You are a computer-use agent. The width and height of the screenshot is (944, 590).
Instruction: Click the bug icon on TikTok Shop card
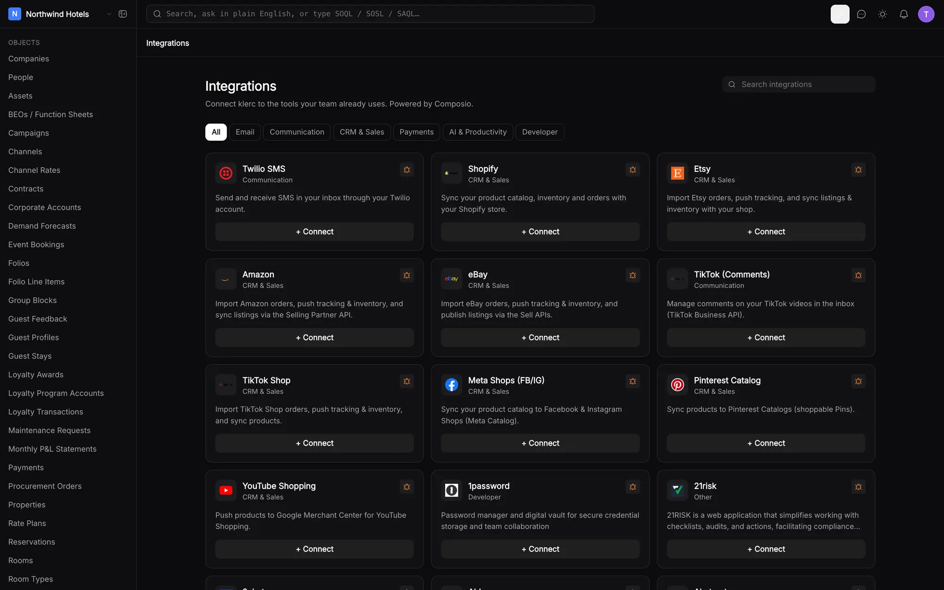click(x=406, y=381)
